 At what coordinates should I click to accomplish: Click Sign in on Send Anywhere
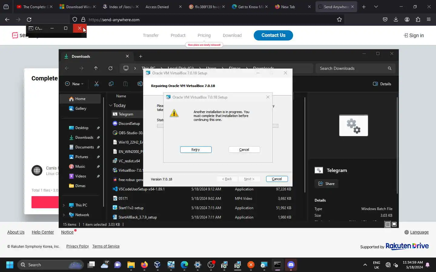[x=414, y=35]
